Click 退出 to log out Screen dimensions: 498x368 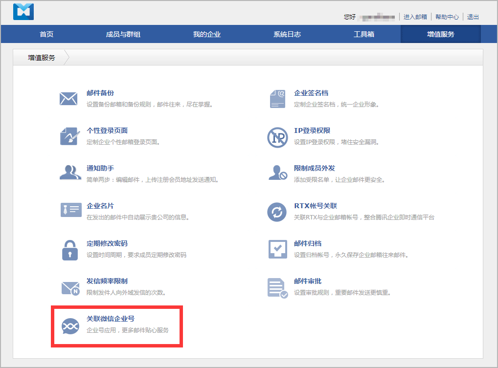pyautogui.click(x=473, y=17)
